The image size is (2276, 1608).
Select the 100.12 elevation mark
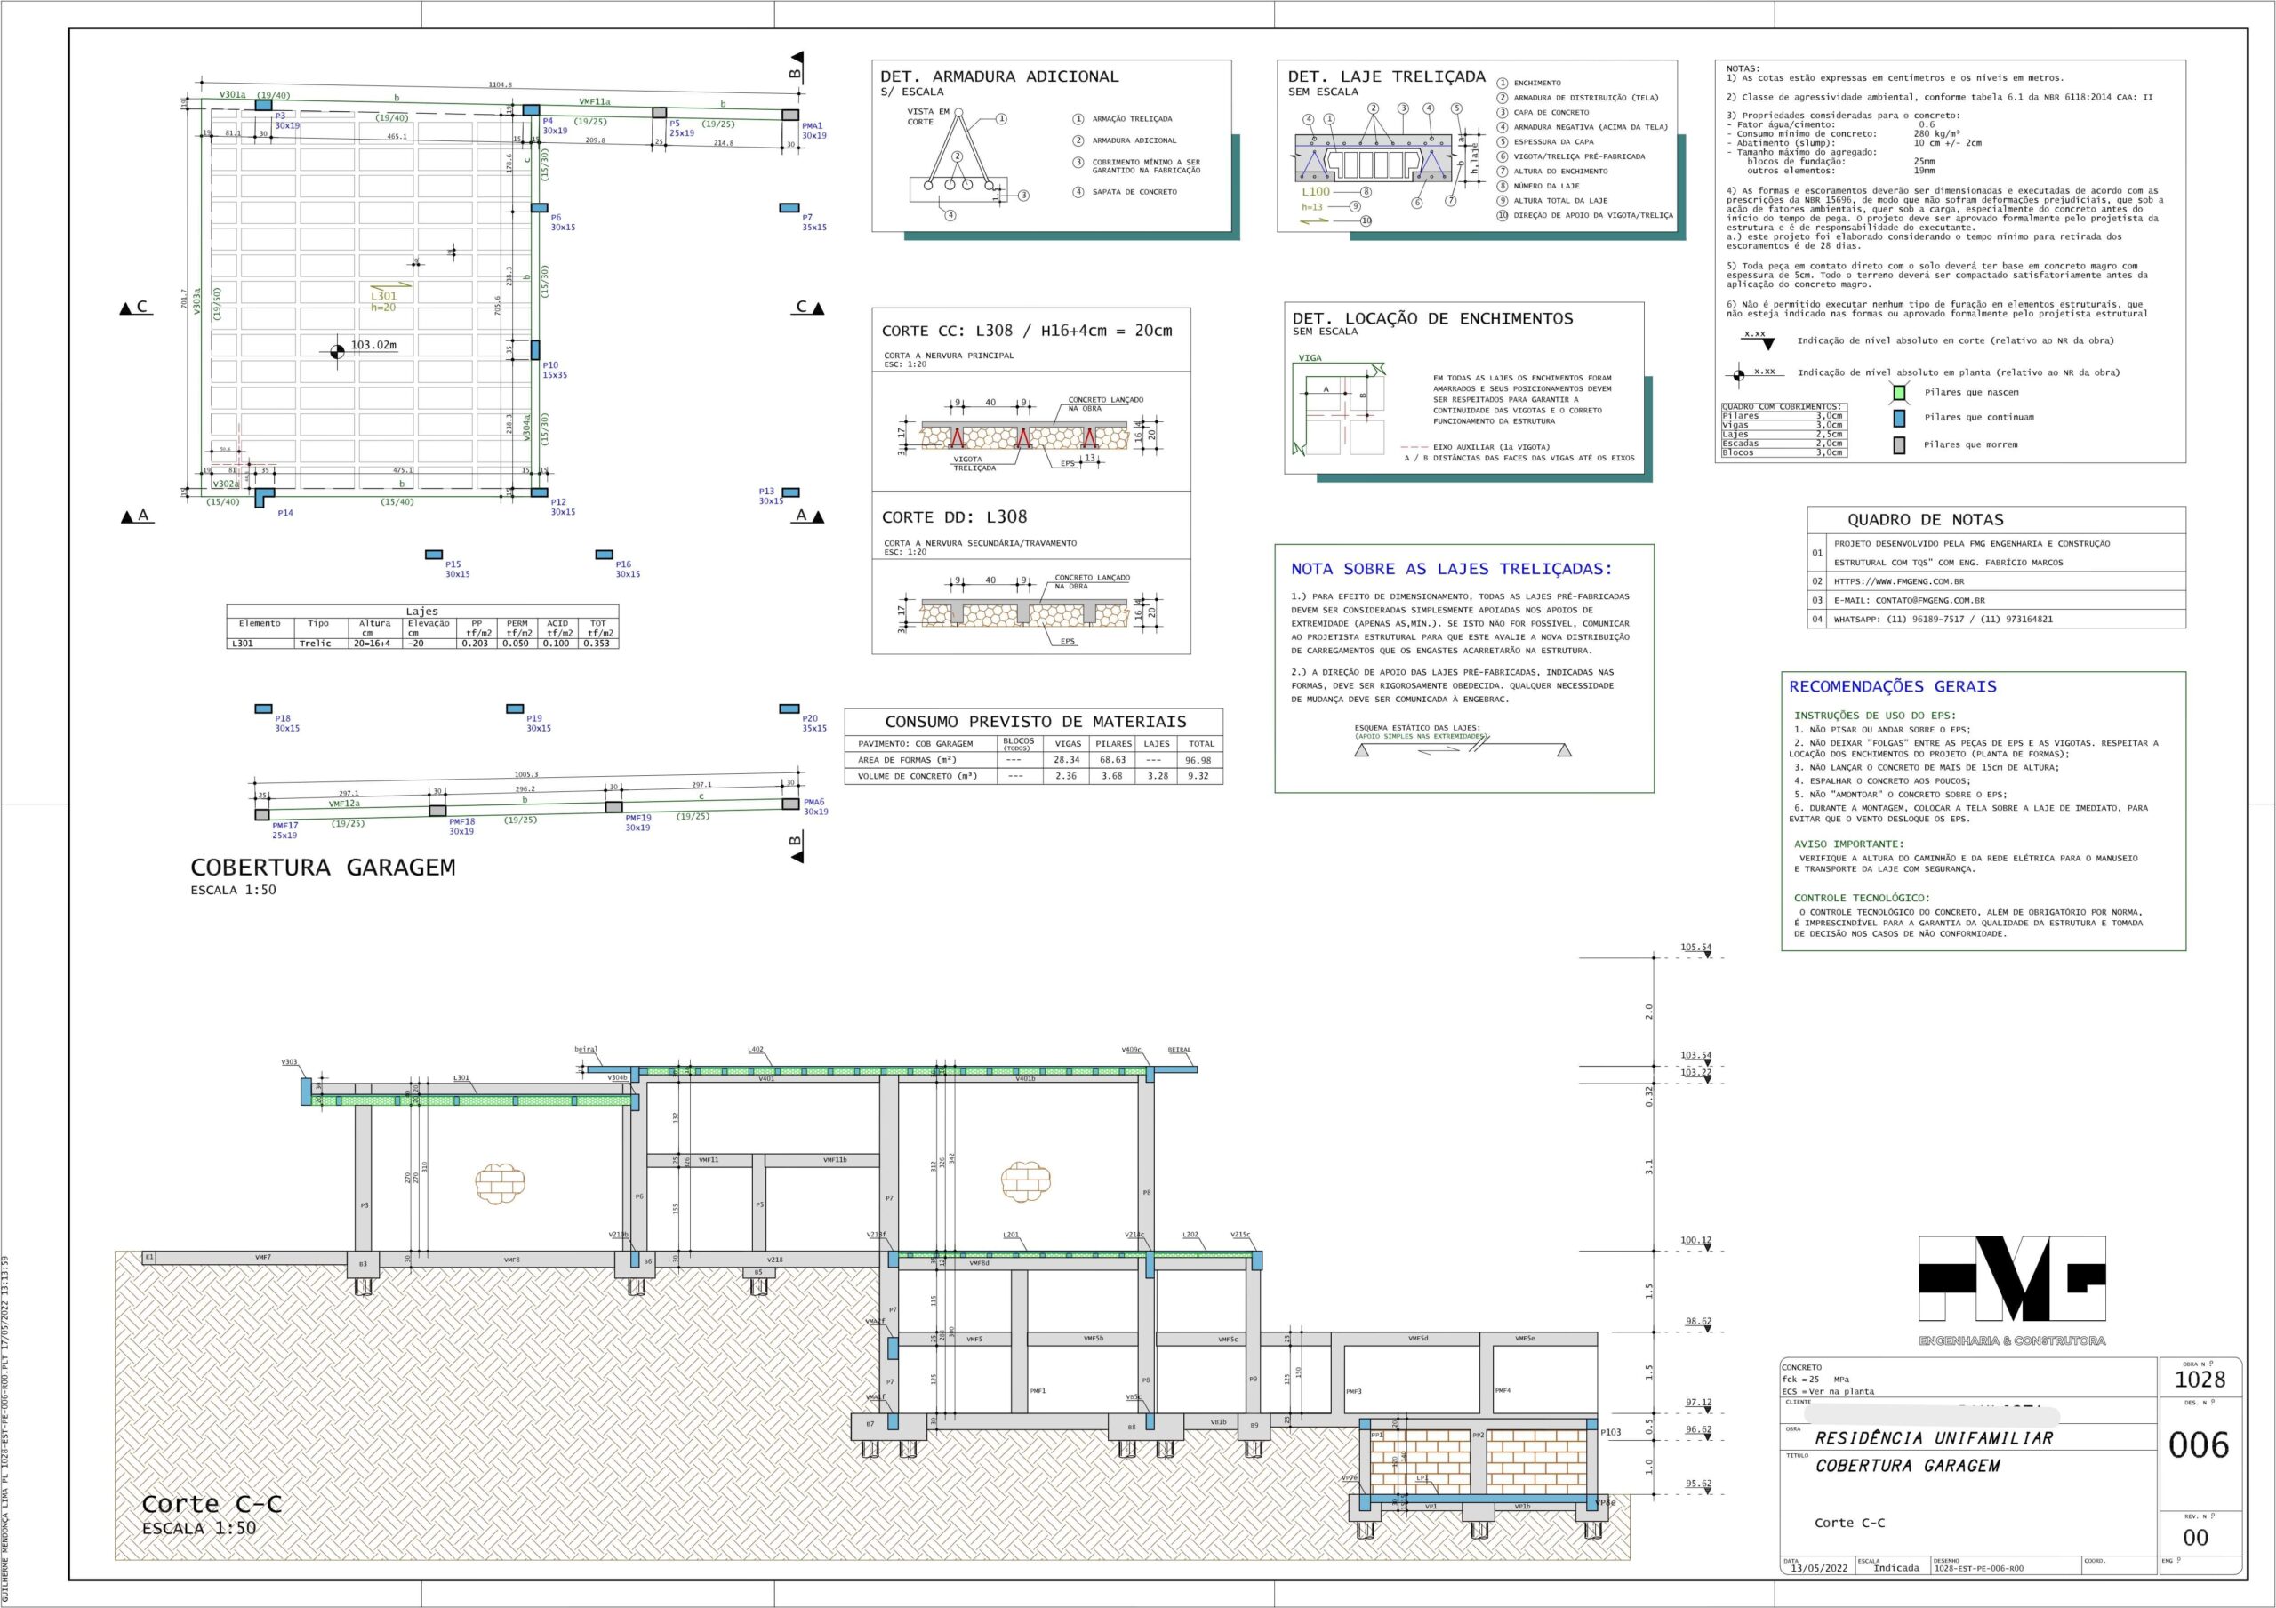(1695, 1240)
